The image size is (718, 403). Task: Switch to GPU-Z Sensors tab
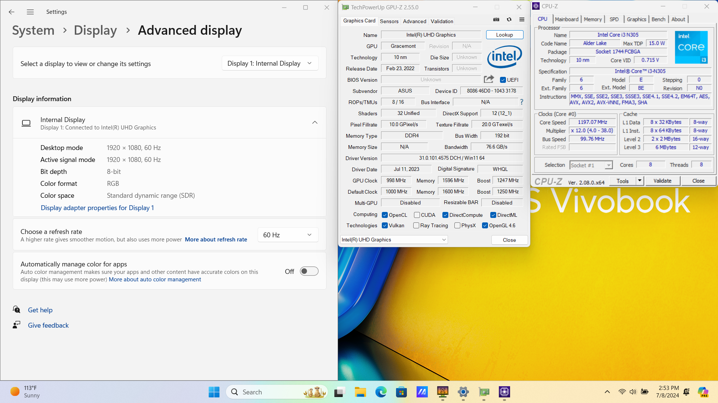[x=389, y=21]
